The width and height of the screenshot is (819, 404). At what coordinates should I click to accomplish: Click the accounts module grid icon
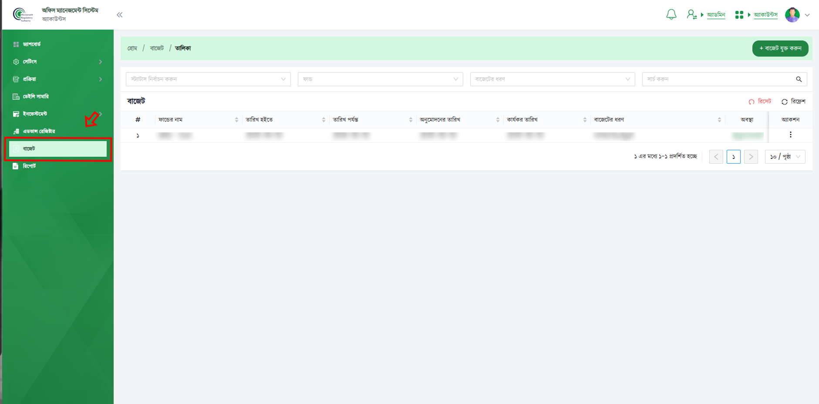click(x=739, y=15)
